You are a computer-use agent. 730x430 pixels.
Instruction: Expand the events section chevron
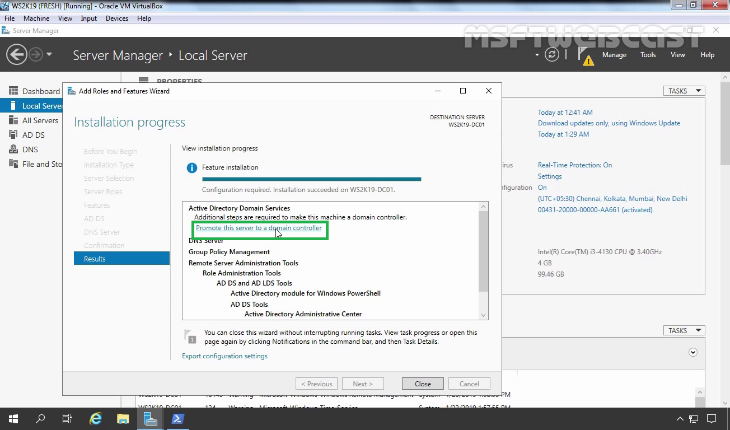point(693,352)
